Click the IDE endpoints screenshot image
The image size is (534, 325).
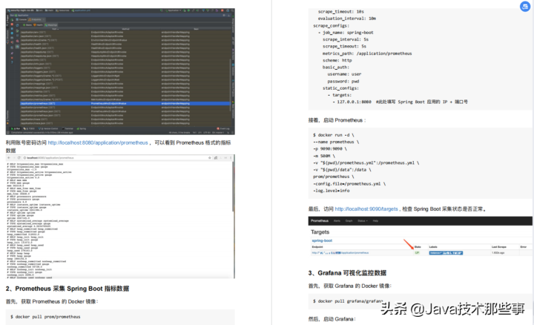(120, 71)
